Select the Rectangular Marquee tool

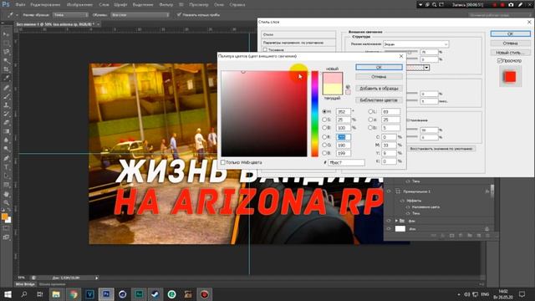click(6, 43)
